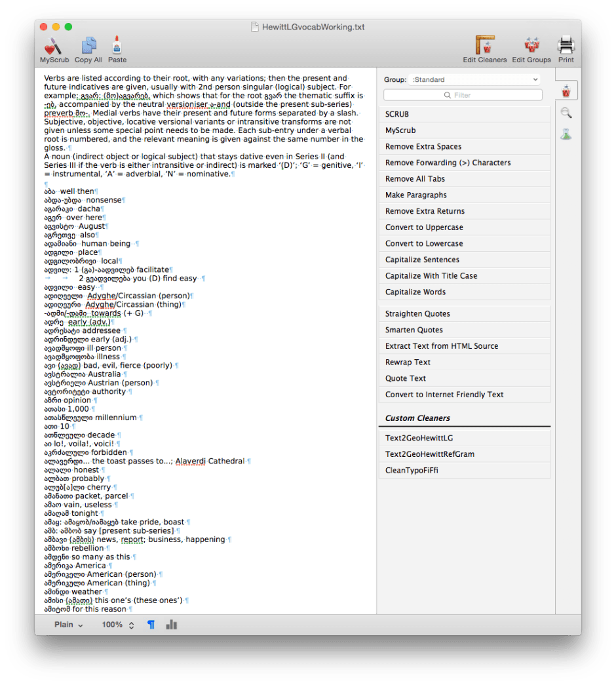
Task: Click the Filter search field
Action: click(x=463, y=94)
